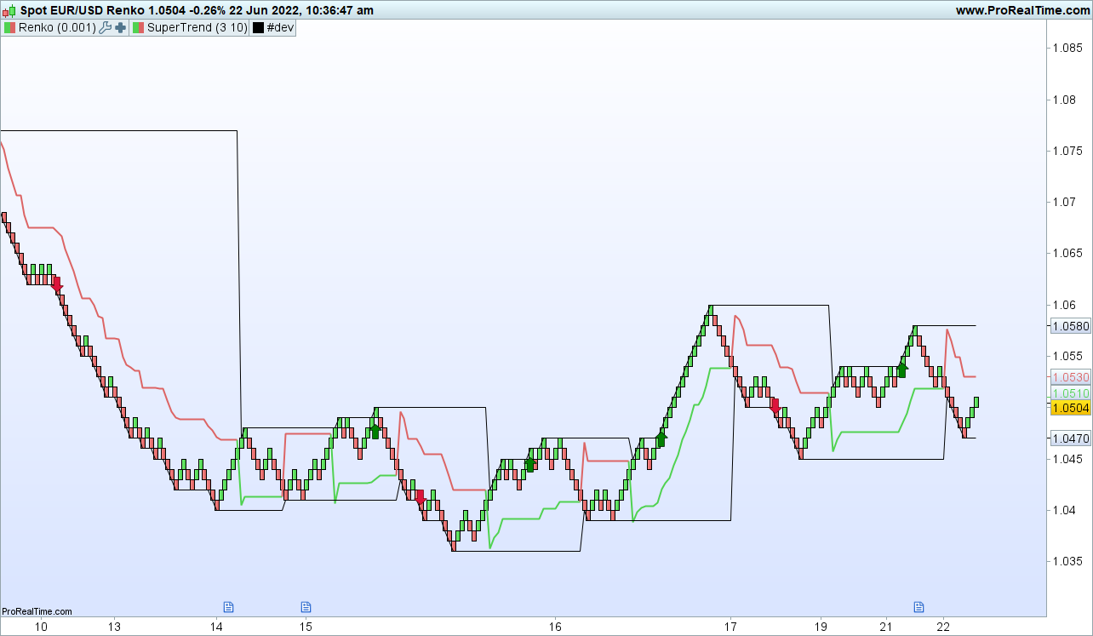Open the document icon between dates 21 and 22
Image resolution: width=1093 pixels, height=636 pixels.
coord(918,606)
